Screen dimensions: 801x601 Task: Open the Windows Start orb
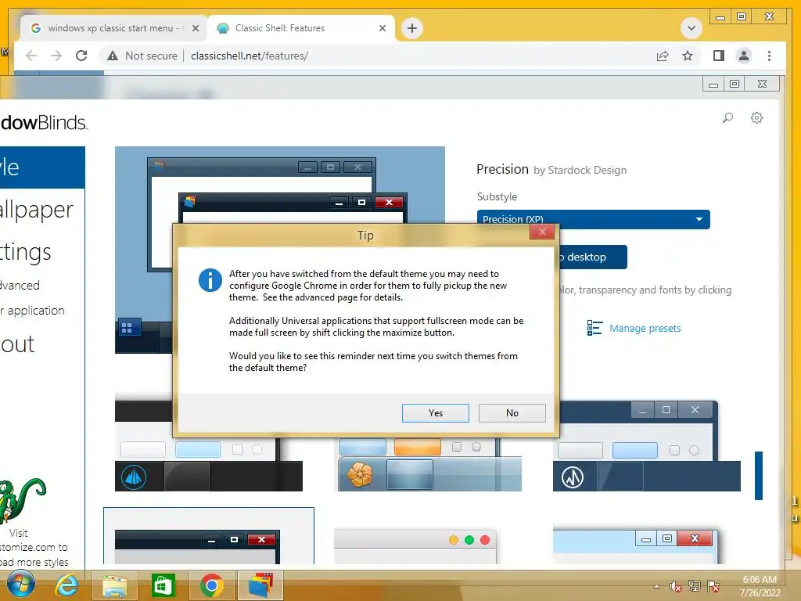[20, 585]
